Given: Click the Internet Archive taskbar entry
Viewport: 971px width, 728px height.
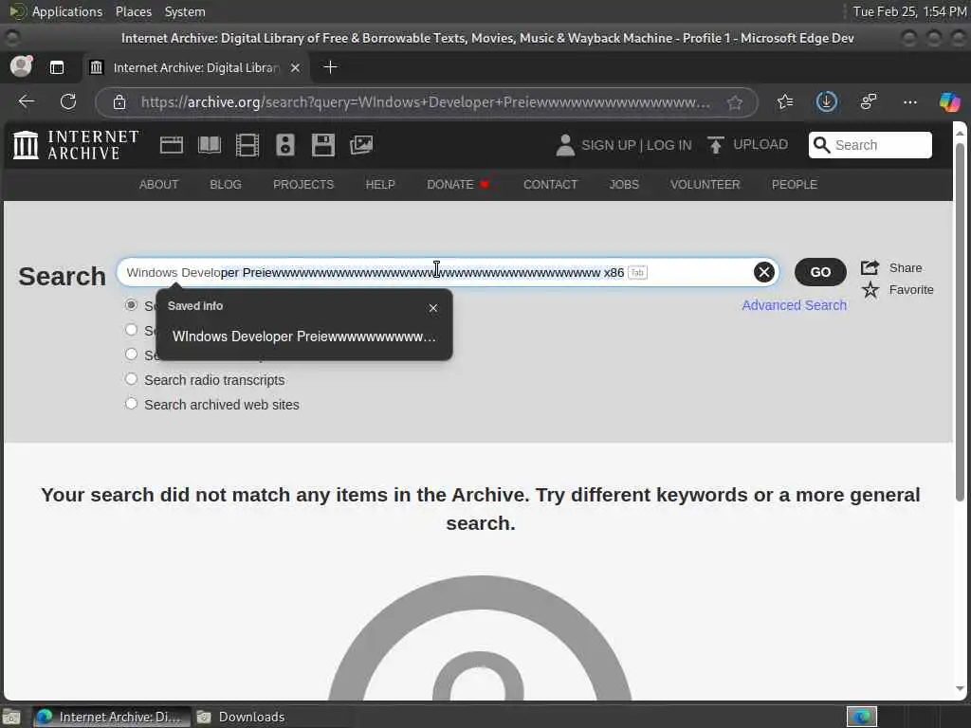Looking at the screenshot, I should [110, 717].
